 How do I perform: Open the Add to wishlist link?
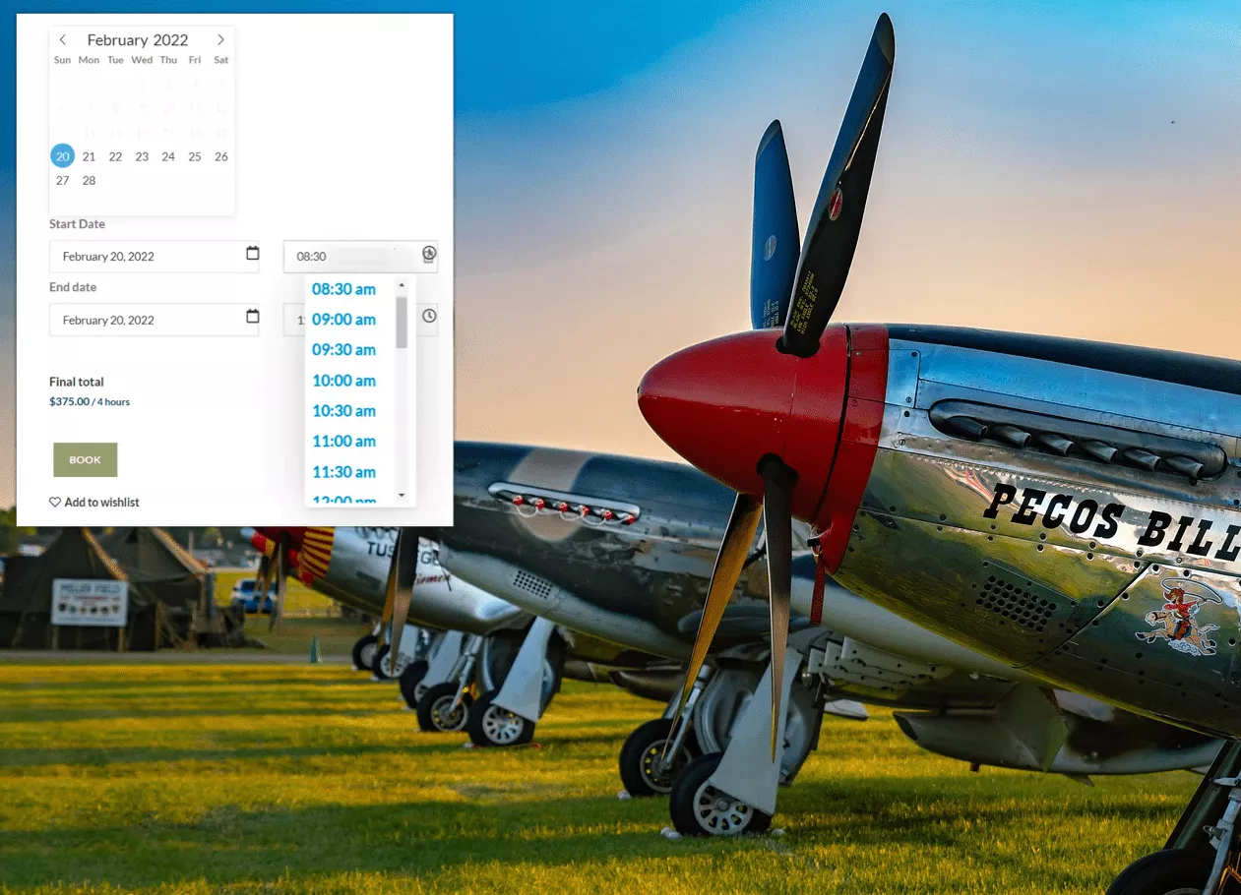tap(101, 502)
